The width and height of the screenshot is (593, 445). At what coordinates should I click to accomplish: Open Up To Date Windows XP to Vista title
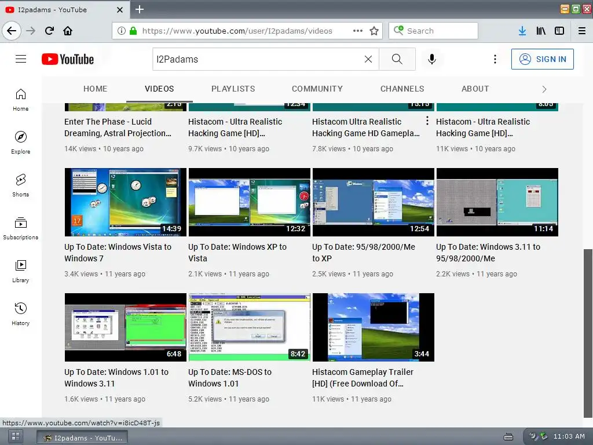(x=237, y=253)
